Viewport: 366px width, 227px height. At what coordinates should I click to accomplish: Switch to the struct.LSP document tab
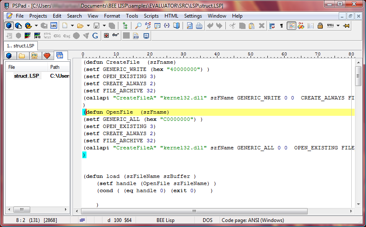21,45
